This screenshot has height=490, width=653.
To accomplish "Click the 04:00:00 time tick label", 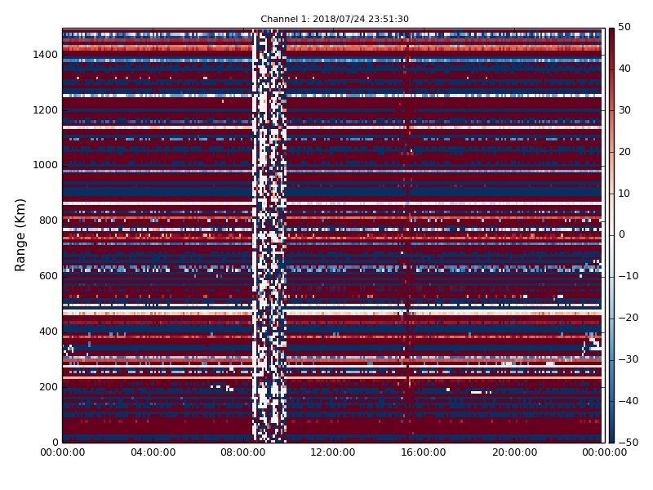I will coord(153,452).
